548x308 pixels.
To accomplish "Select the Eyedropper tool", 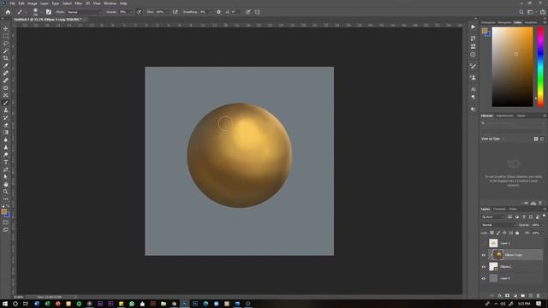I will pyautogui.click(x=6, y=66).
